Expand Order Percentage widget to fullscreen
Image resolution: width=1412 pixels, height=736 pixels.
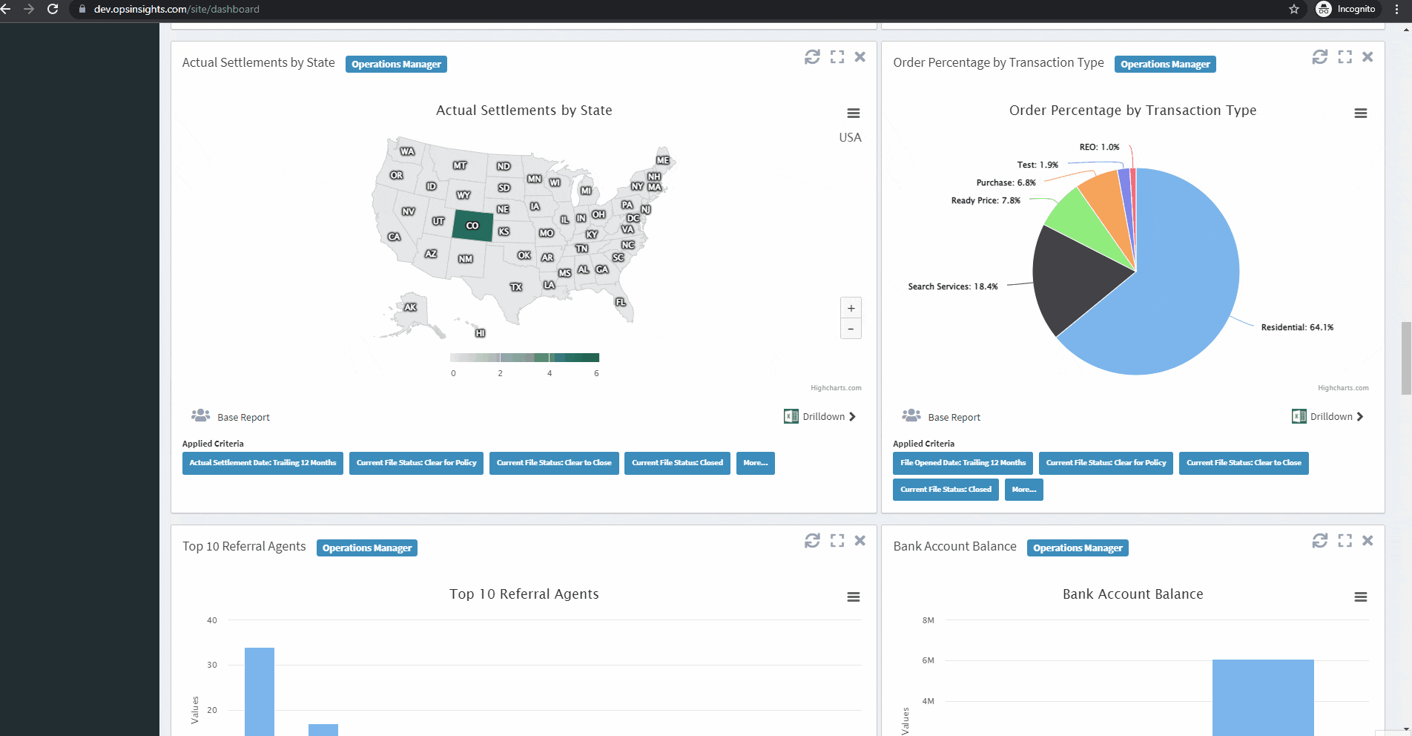tap(1345, 56)
